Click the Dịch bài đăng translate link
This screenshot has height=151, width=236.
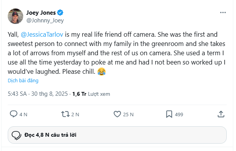[23, 81]
